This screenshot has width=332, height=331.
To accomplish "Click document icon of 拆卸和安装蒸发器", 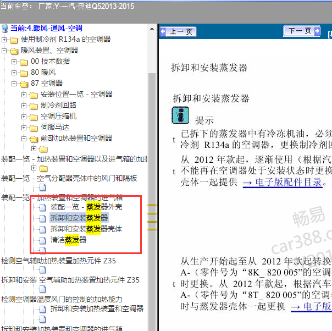I will click(42, 218).
